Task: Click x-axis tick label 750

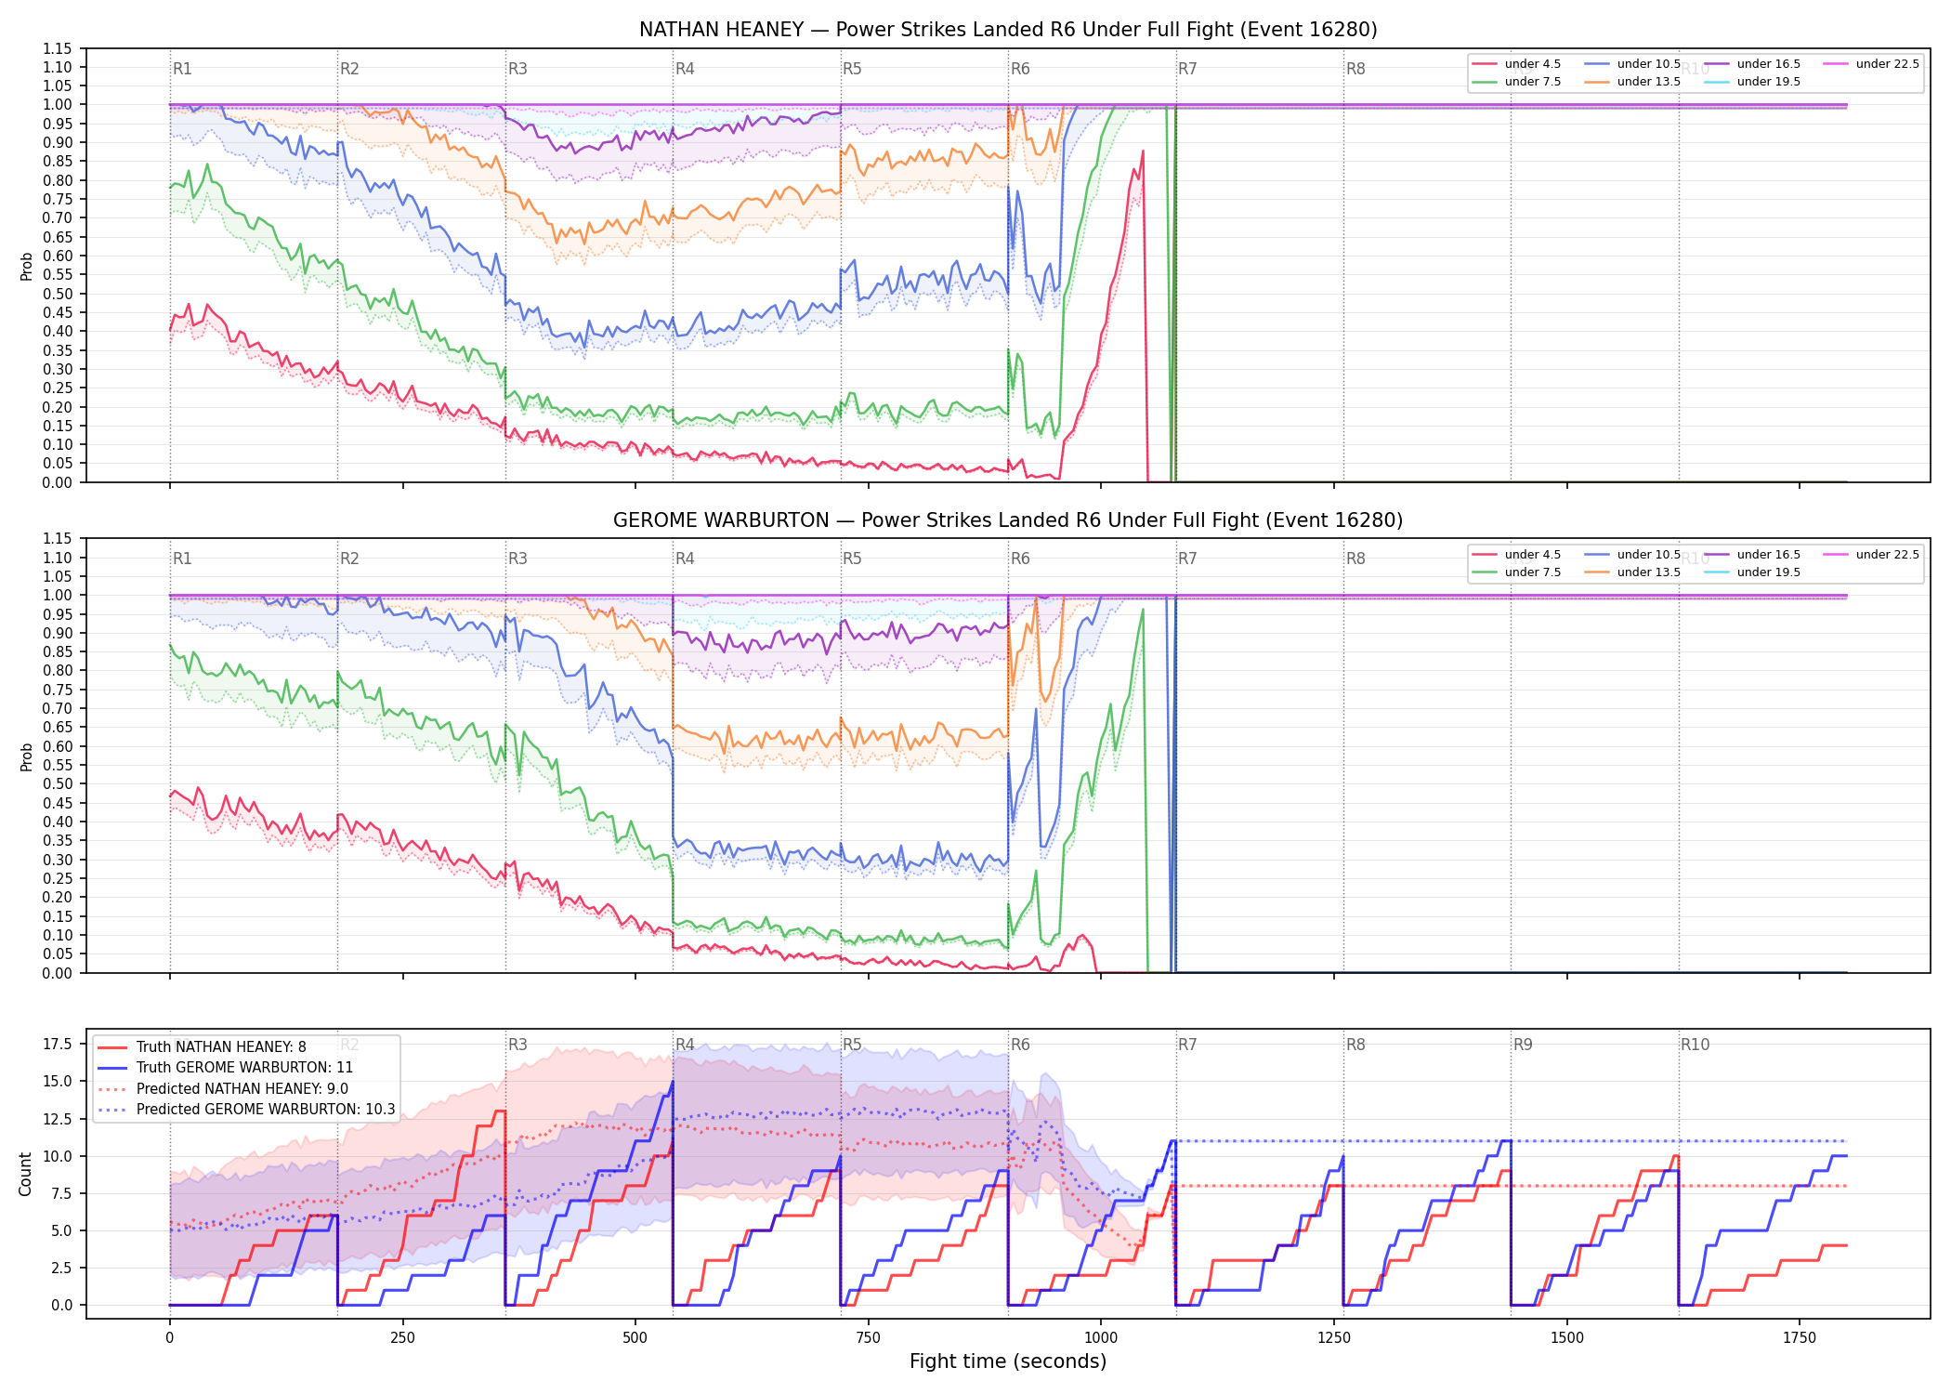Action: (x=869, y=1338)
